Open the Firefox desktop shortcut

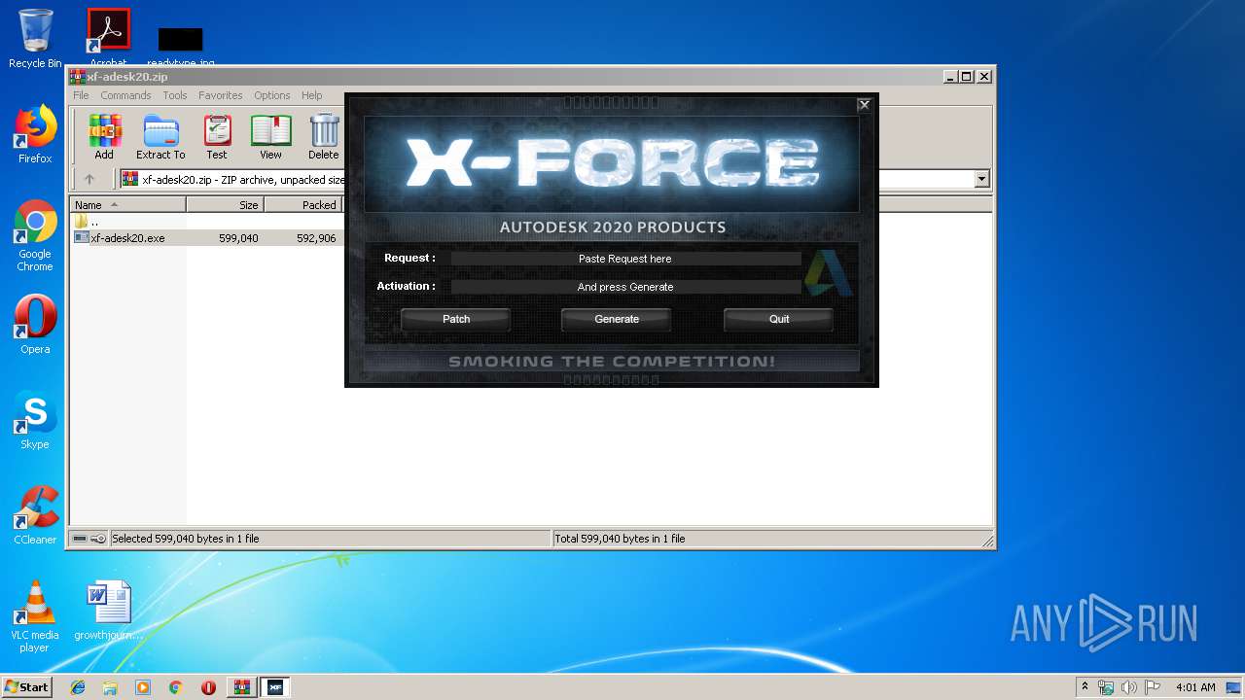[35, 134]
